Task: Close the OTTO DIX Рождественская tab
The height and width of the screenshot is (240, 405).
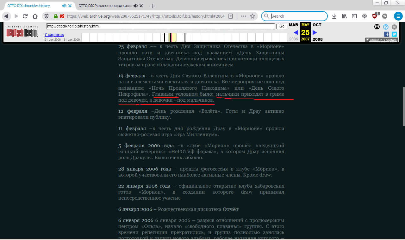Action: (x=141, y=6)
